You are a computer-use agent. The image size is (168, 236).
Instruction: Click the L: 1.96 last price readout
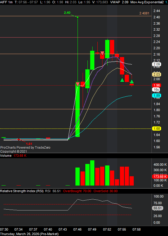coord(45,2)
